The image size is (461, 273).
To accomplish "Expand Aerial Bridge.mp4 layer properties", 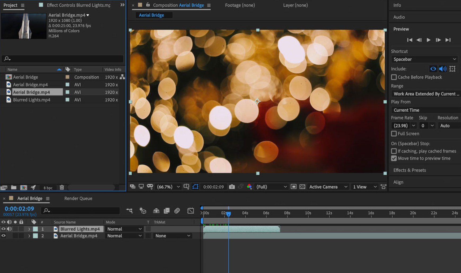I will pyautogui.click(x=29, y=236).
